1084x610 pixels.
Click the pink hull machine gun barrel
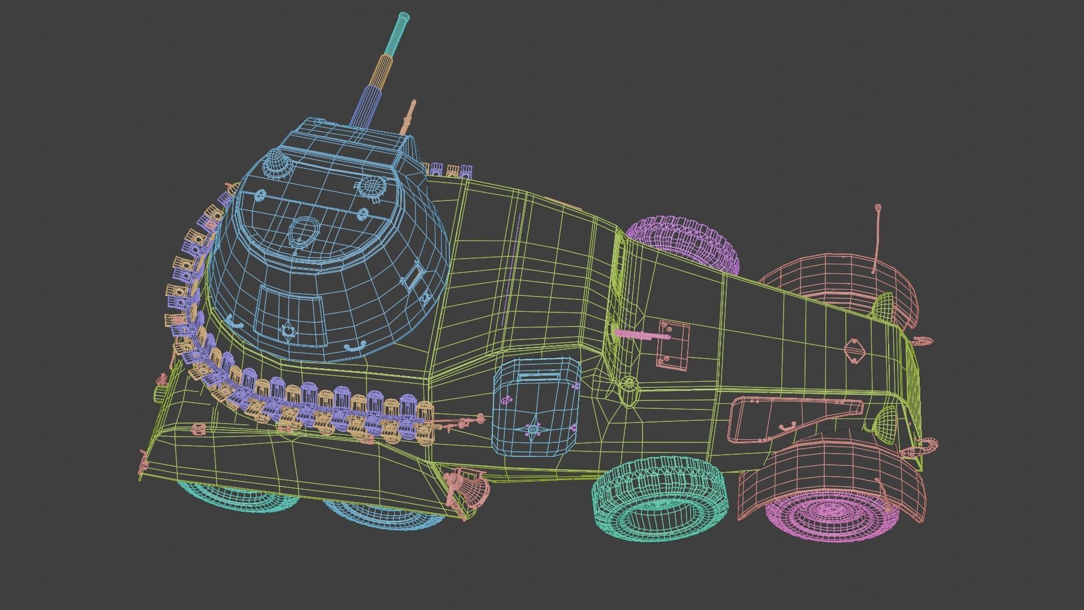click(642, 334)
